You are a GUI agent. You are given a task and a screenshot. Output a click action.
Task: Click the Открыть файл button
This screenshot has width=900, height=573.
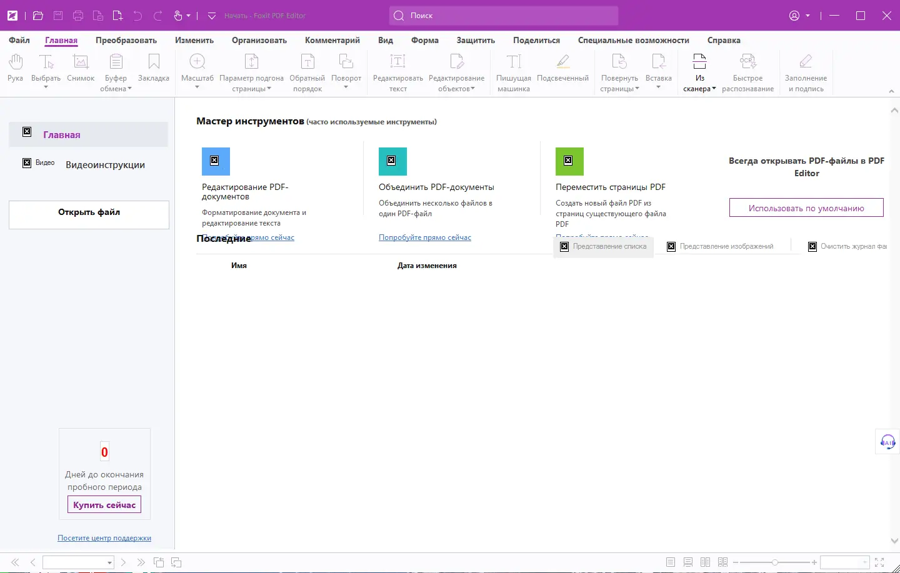pyautogui.click(x=89, y=214)
